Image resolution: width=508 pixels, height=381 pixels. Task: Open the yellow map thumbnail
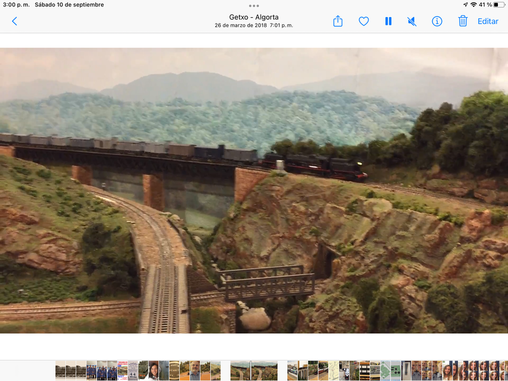point(333,370)
